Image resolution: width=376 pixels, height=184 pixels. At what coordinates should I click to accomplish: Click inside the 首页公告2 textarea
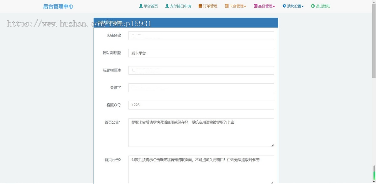[201, 170]
